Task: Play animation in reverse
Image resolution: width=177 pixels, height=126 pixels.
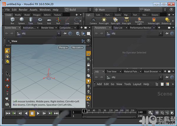Action: (26, 113)
